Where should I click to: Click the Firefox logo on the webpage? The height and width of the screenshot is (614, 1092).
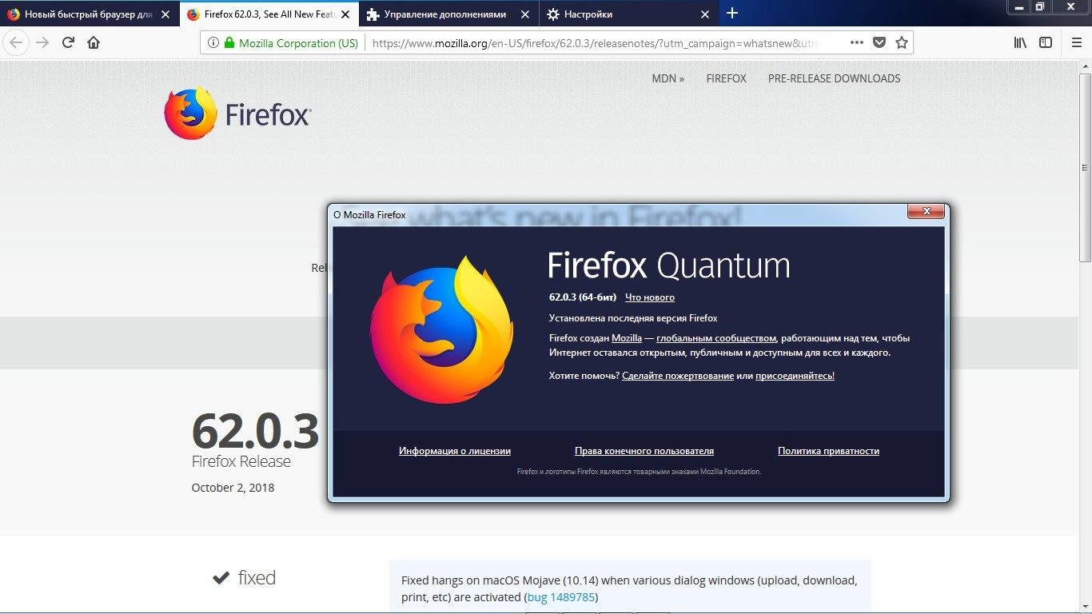237,114
